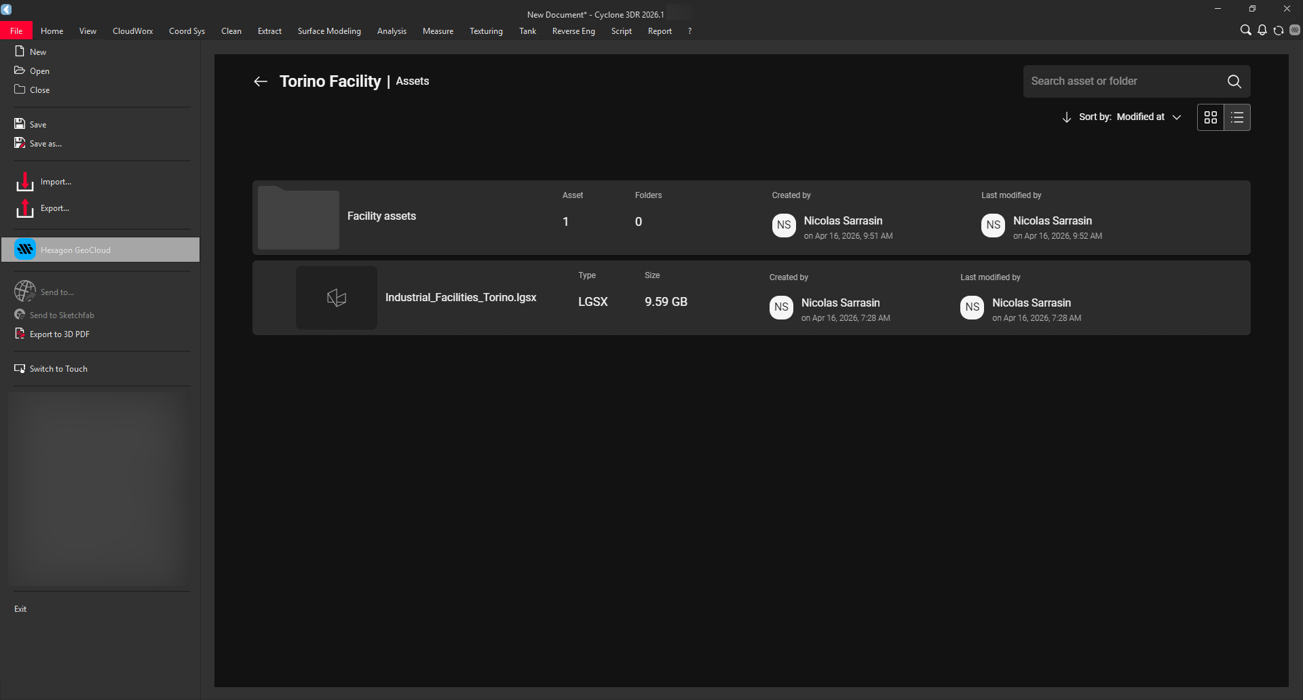
Task: Click the Export to 3D PDF icon
Action: pyautogui.click(x=20, y=334)
